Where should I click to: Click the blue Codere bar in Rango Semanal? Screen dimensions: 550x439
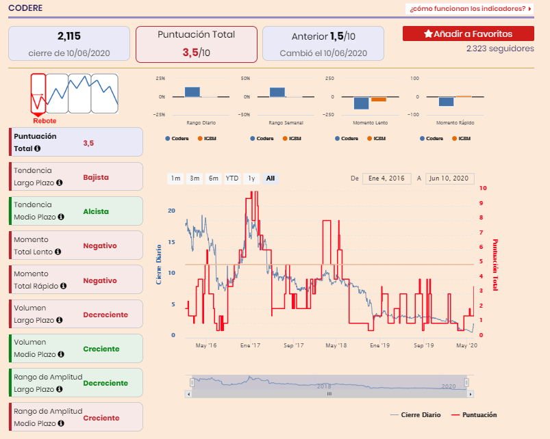pos(277,92)
